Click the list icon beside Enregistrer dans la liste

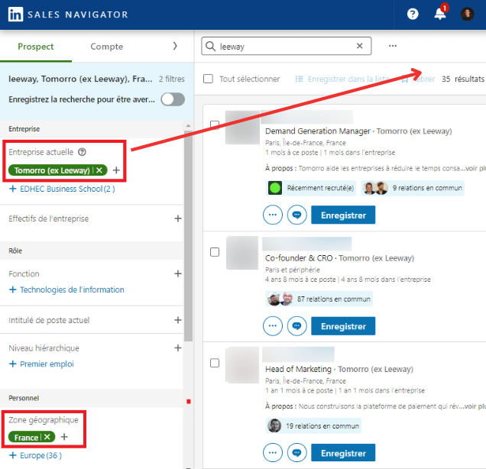[x=299, y=79]
